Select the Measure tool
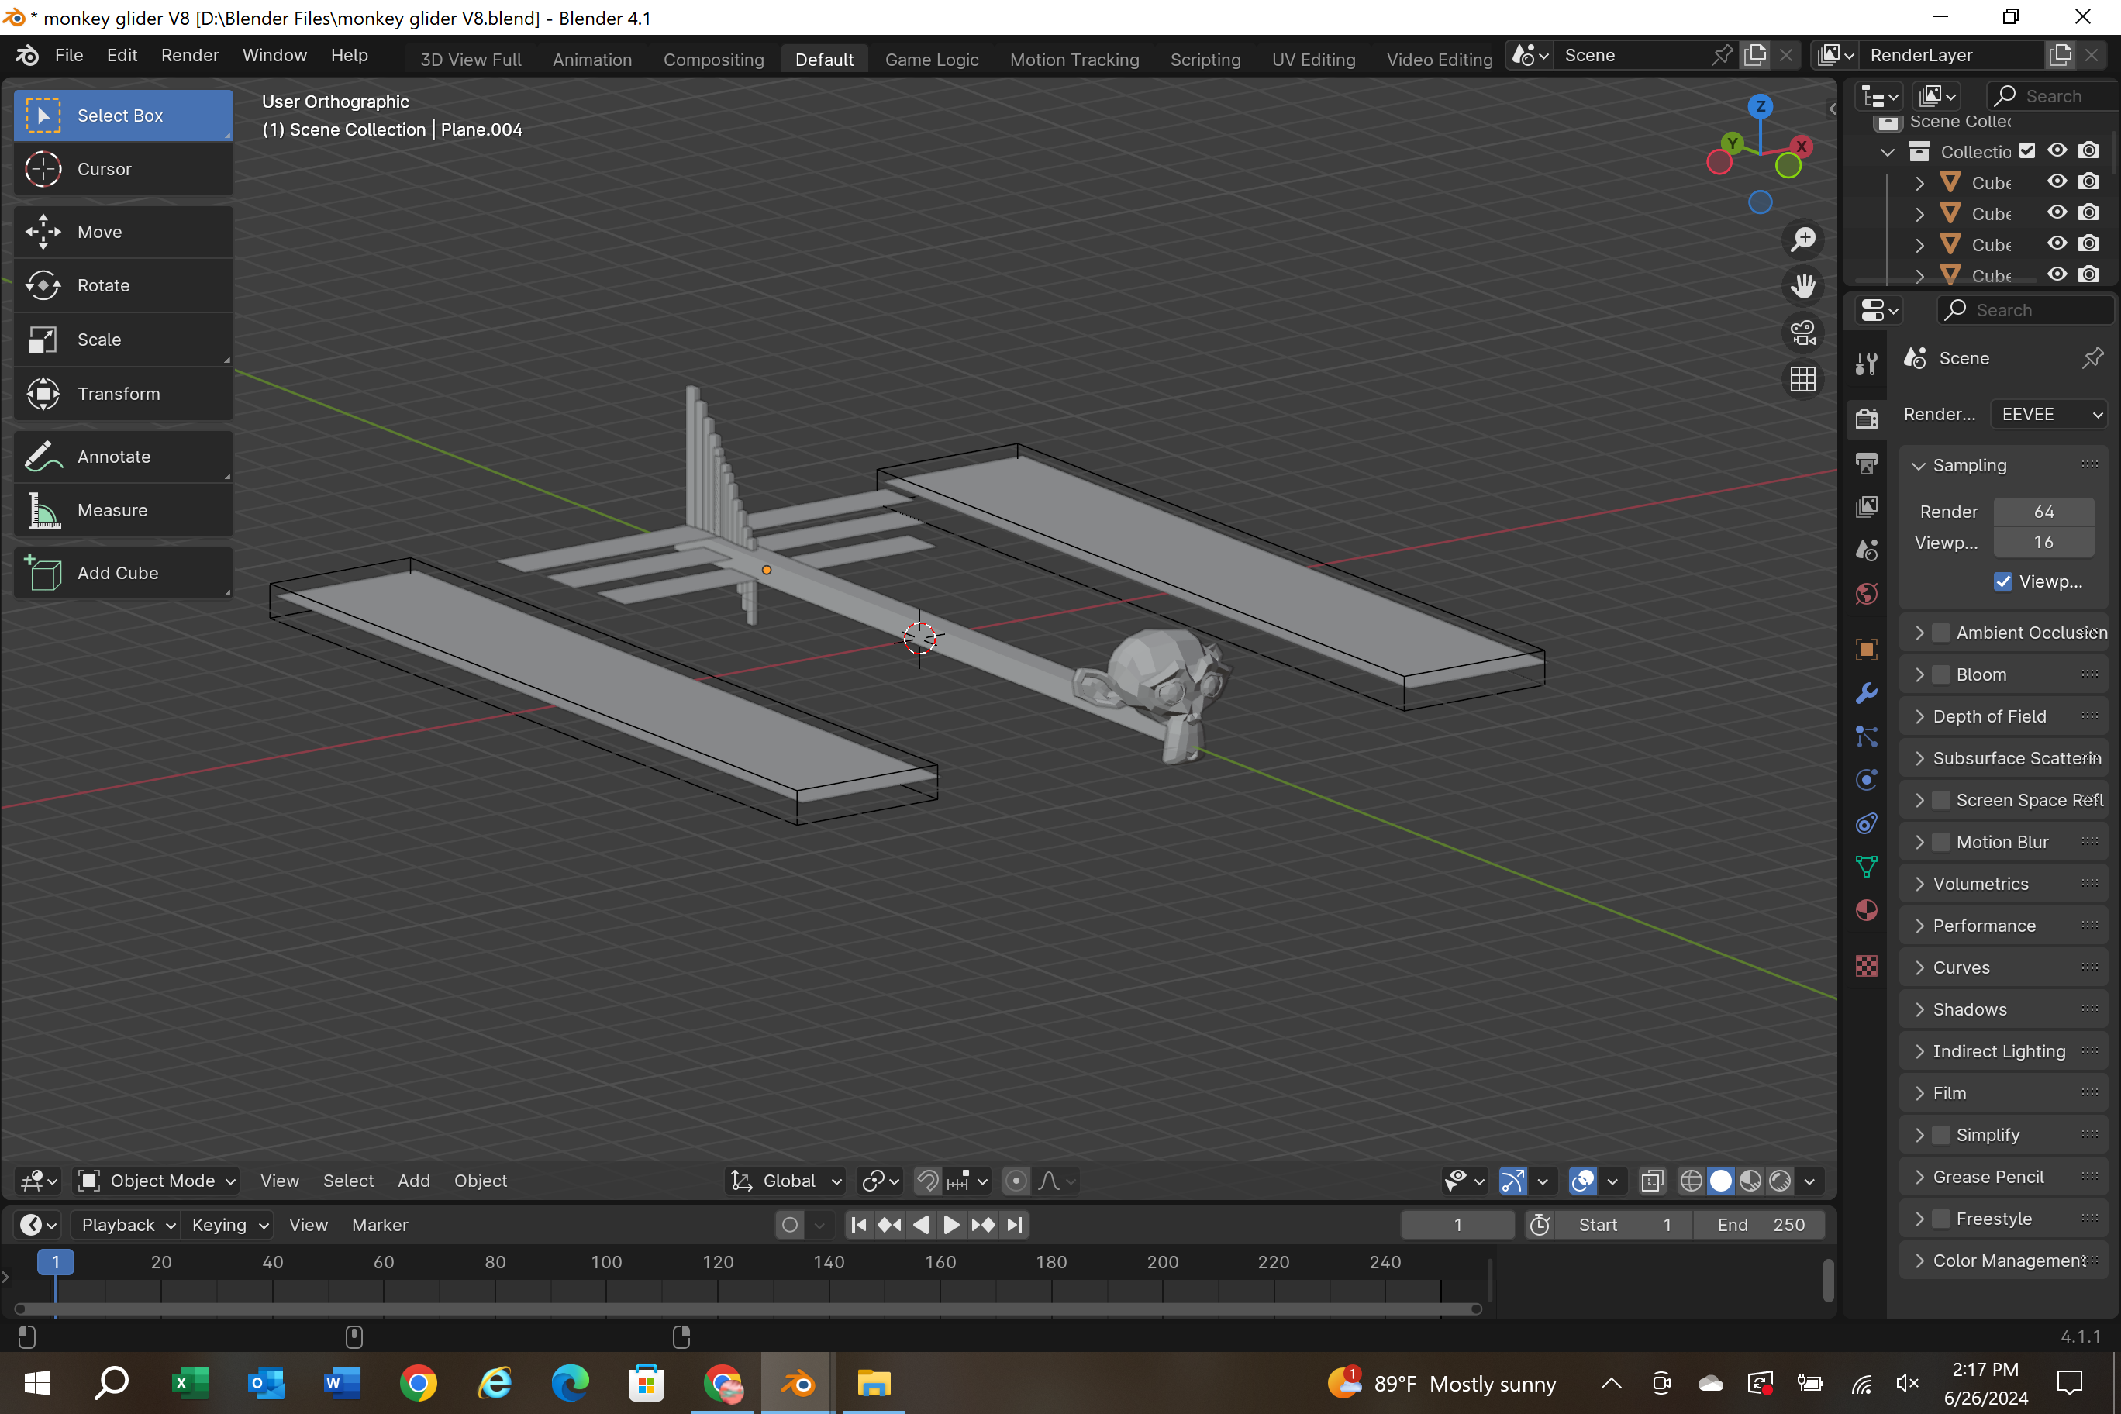 coord(123,510)
